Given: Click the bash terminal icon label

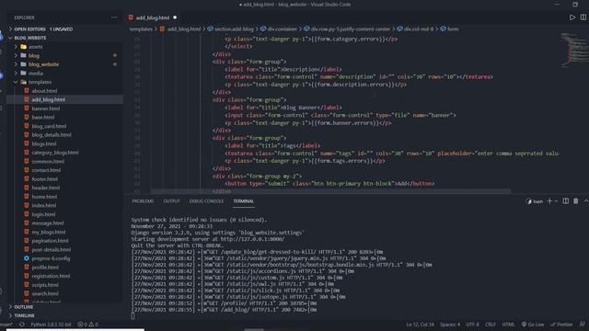Looking at the screenshot, I should tap(534, 201).
